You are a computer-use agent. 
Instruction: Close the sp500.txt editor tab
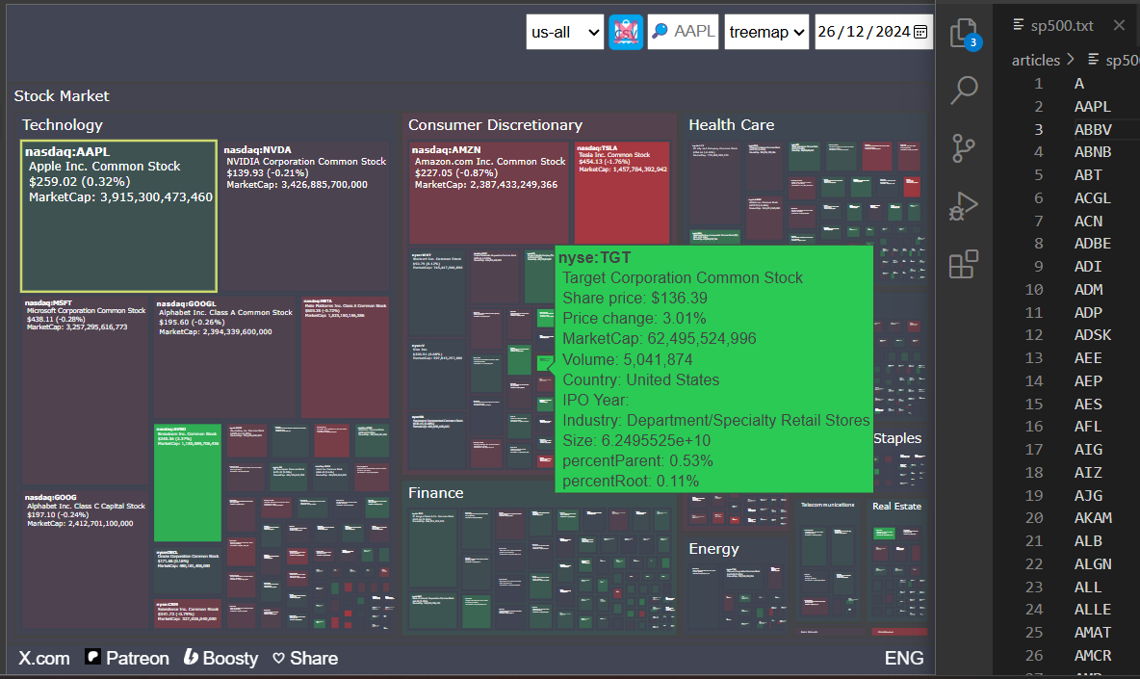(x=1119, y=25)
